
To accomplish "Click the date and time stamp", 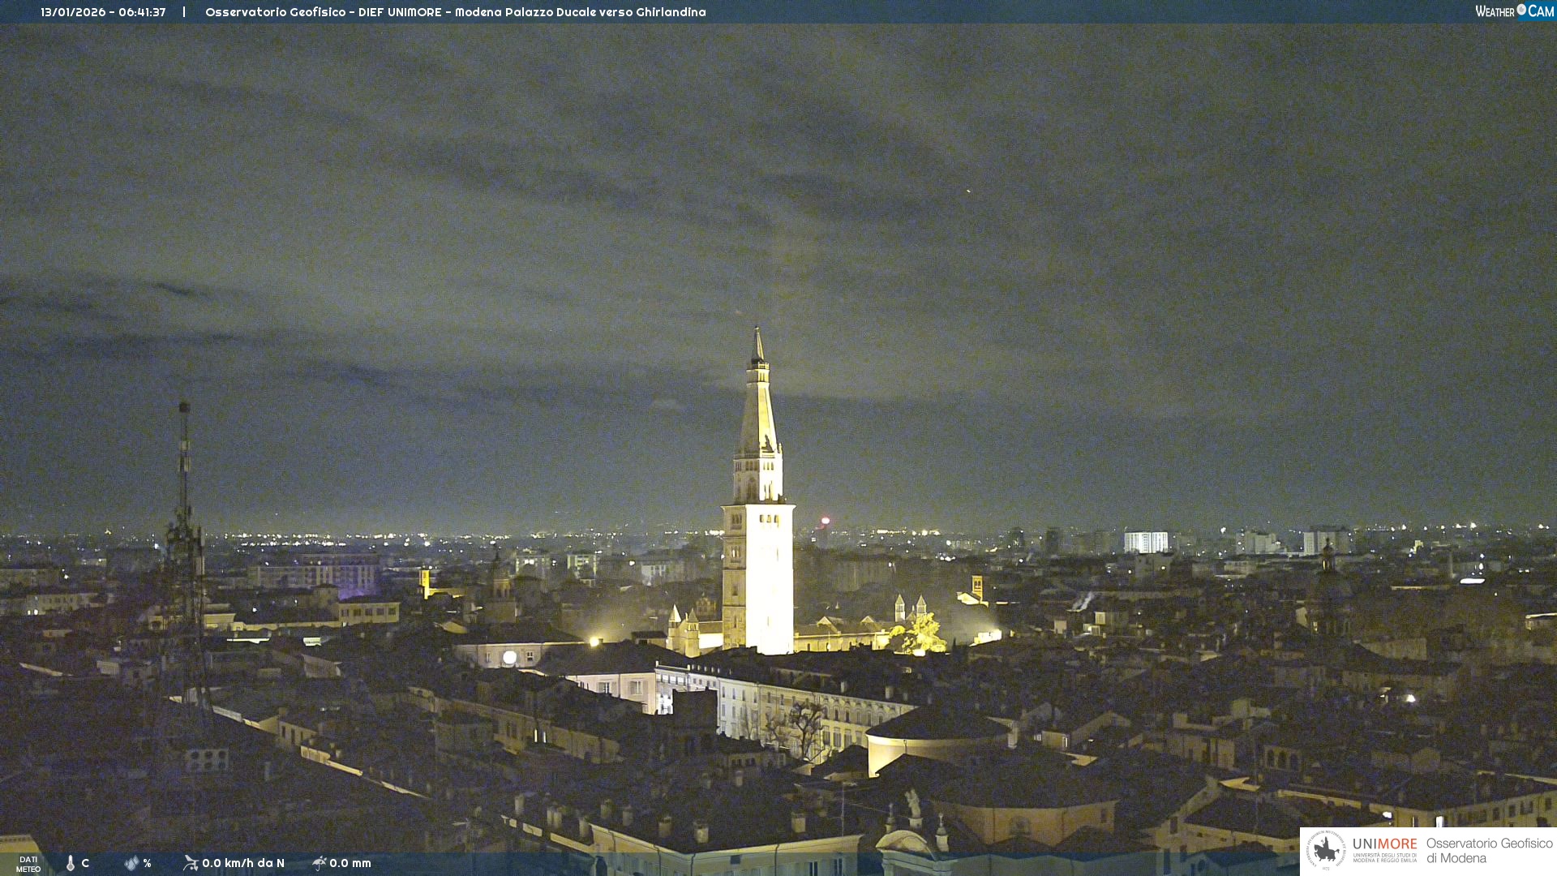I will 103,12.
